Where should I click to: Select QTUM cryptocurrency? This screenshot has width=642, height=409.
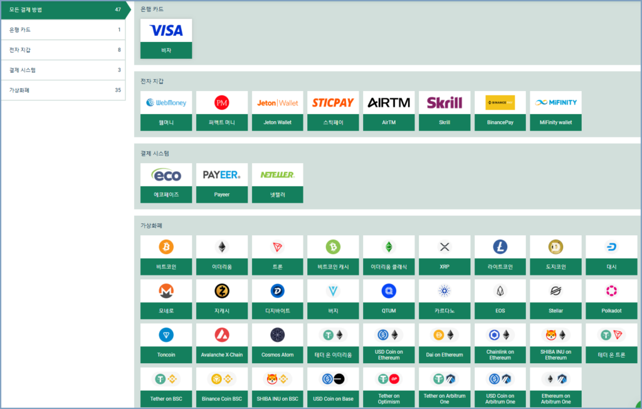[389, 299]
